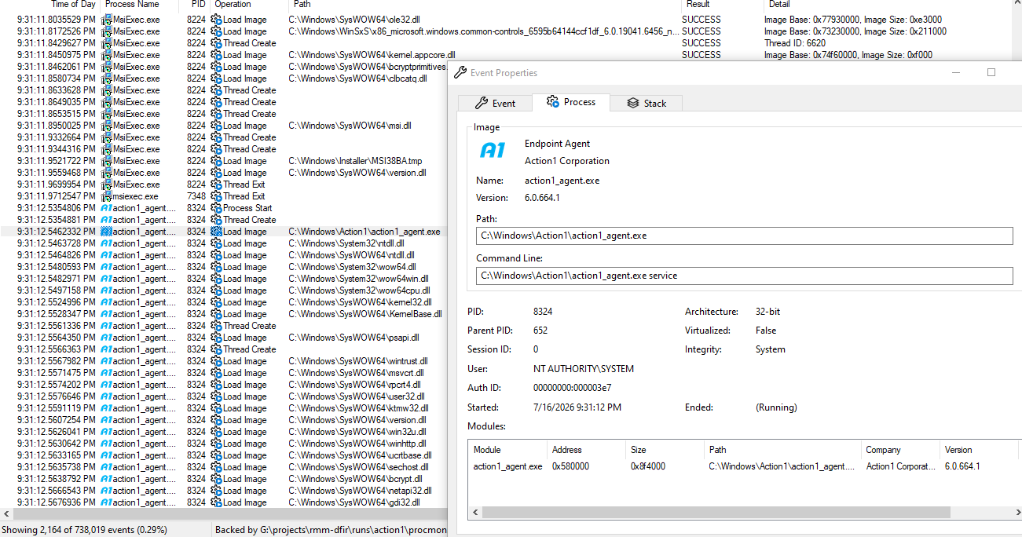
Task: Click the path C:\Windows\Installer\MSI38BA.tmp
Action: pos(355,161)
